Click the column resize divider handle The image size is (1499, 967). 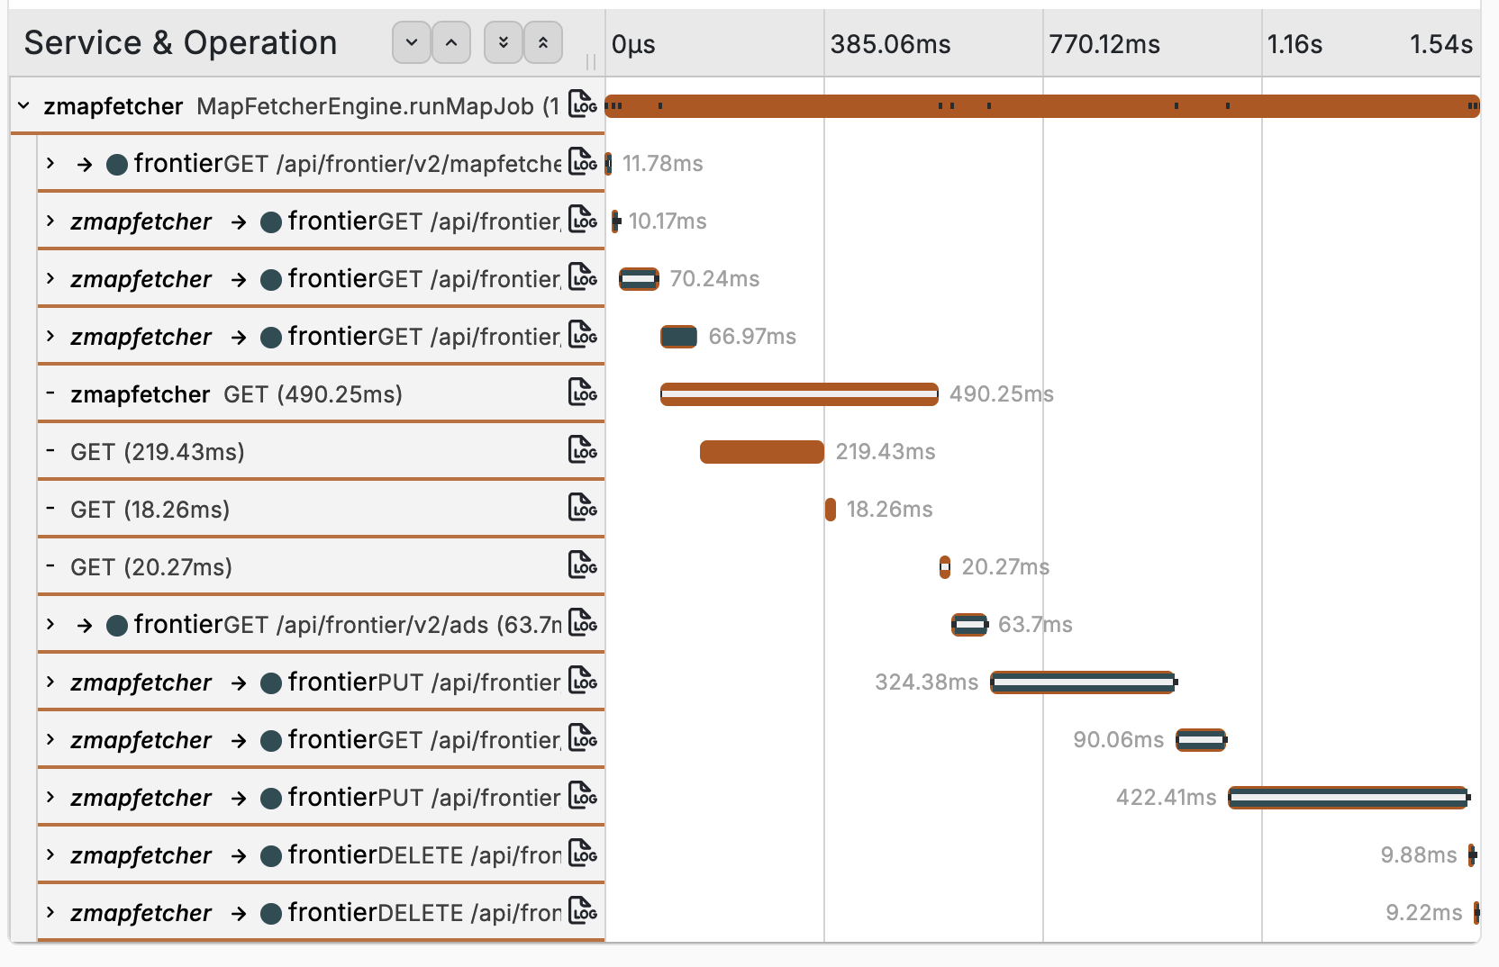coord(591,61)
